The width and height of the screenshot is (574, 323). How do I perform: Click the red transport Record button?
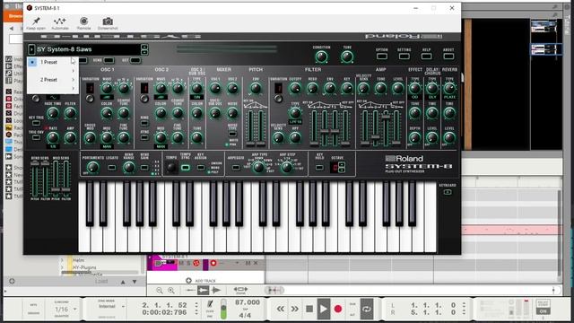click(338, 309)
